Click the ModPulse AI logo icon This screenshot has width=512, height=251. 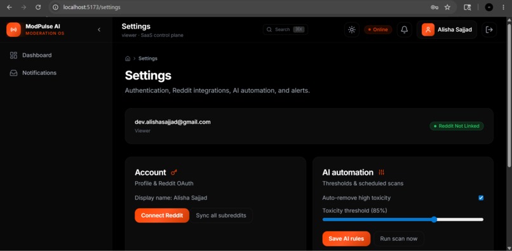click(13, 30)
